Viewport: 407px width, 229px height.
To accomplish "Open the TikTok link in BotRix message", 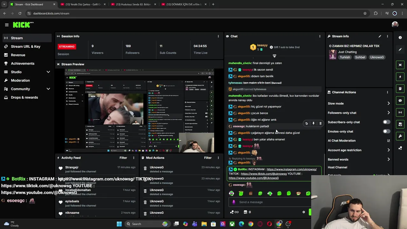I will (x=264, y=174).
